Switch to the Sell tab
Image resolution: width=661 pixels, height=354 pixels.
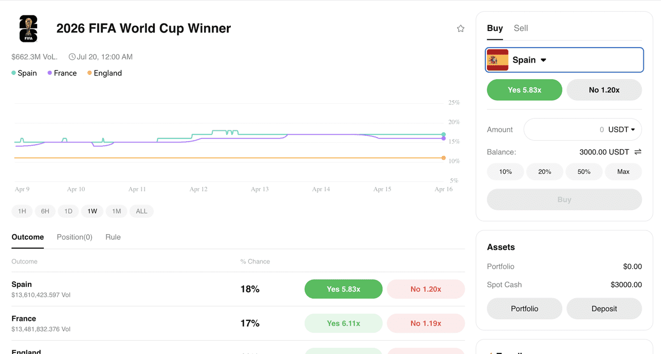[x=521, y=28]
